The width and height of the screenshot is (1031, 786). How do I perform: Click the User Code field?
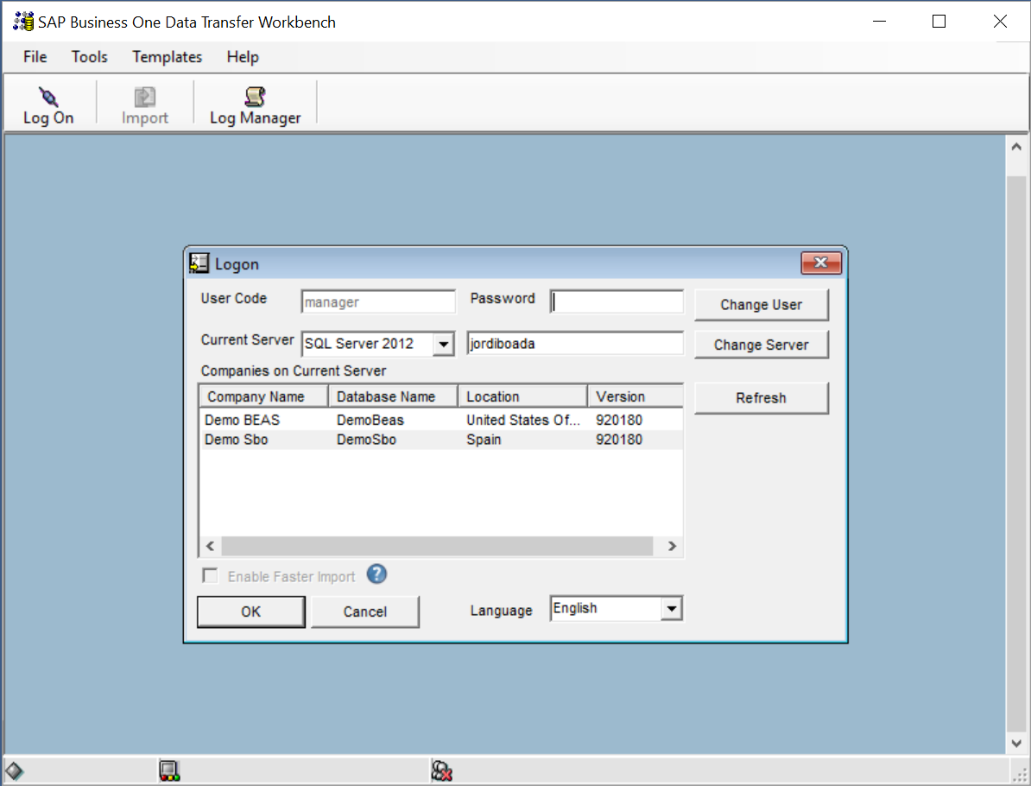pos(378,302)
